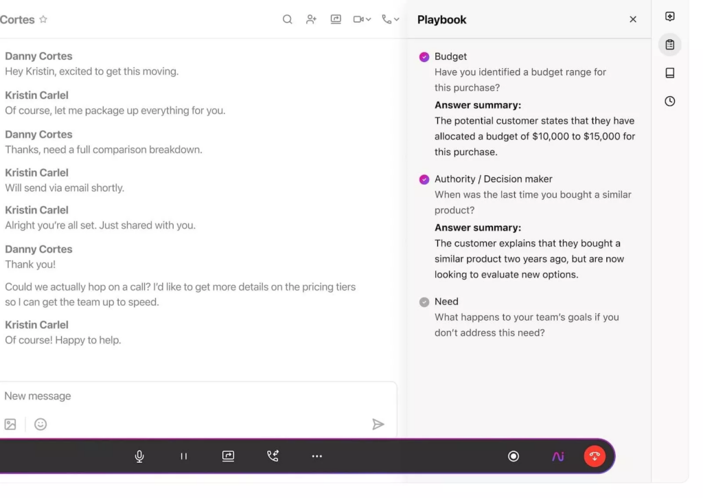The width and height of the screenshot is (703, 498).
Task: Click the AI assistant icon in call bar
Action: (x=557, y=456)
